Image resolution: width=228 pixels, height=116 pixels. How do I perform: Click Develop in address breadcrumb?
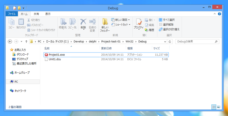[x=79, y=42]
